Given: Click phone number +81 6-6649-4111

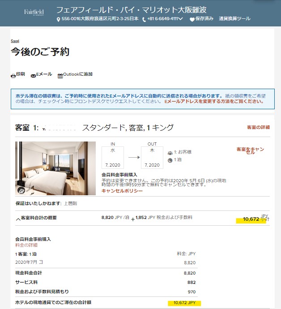Looking at the screenshot, I should (x=163, y=19).
